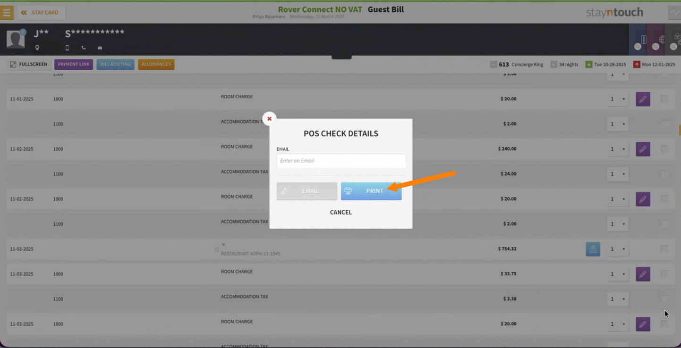Image resolution: width=681 pixels, height=348 pixels.
Task: Tick the checkbox for the $24.00 accommodation tax
Action: [x=664, y=174]
